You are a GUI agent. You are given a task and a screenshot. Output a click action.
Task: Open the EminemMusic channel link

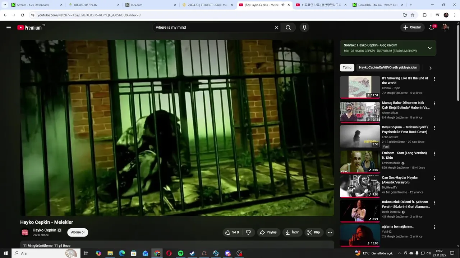pos(391,163)
